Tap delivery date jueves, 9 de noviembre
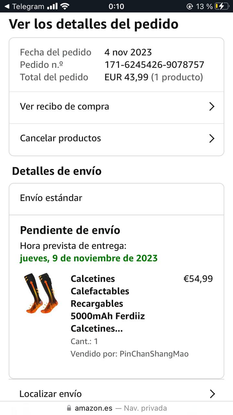The height and width of the screenshot is (415, 233). click(x=88, y=258)
